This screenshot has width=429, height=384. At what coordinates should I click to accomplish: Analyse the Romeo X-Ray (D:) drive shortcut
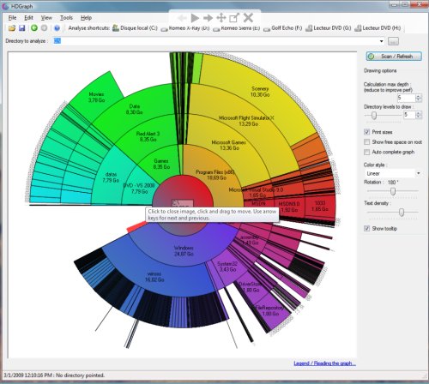[x=185, y=28]
